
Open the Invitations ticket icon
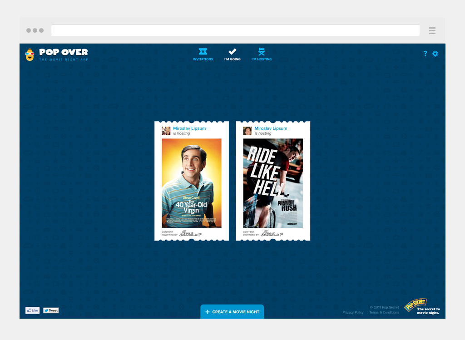203,52
